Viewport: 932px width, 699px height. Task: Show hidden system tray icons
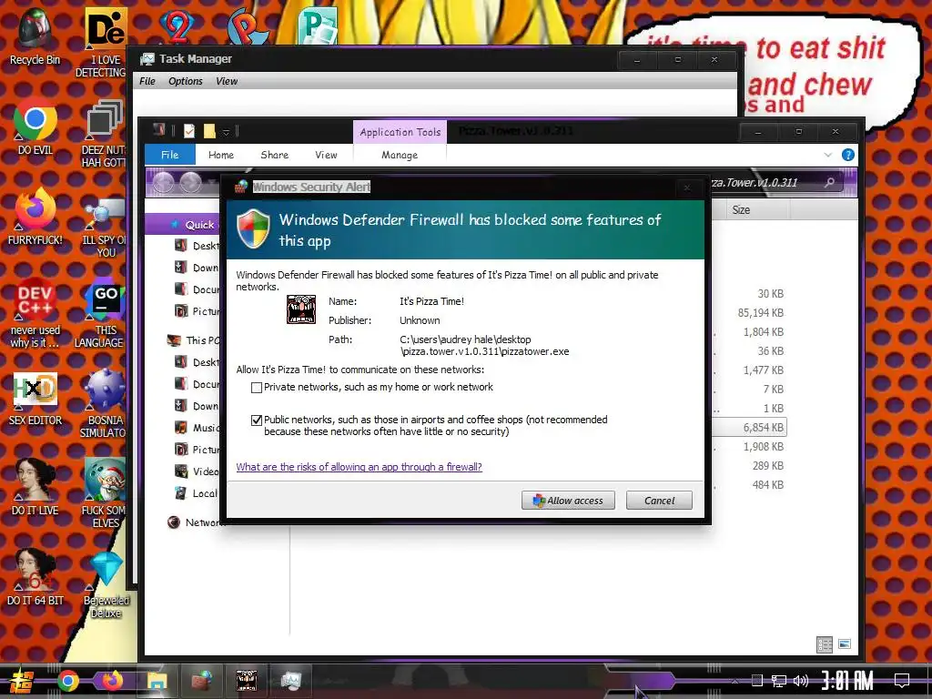tap(734, 681)
